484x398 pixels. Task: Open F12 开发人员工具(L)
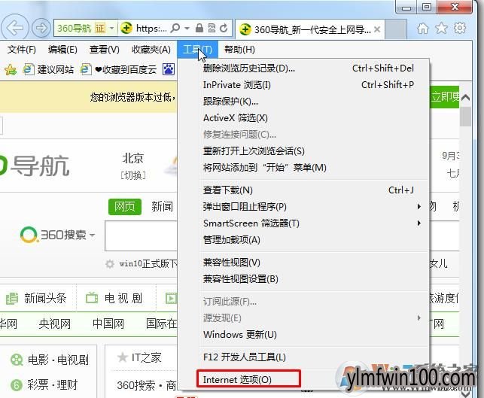304,357
